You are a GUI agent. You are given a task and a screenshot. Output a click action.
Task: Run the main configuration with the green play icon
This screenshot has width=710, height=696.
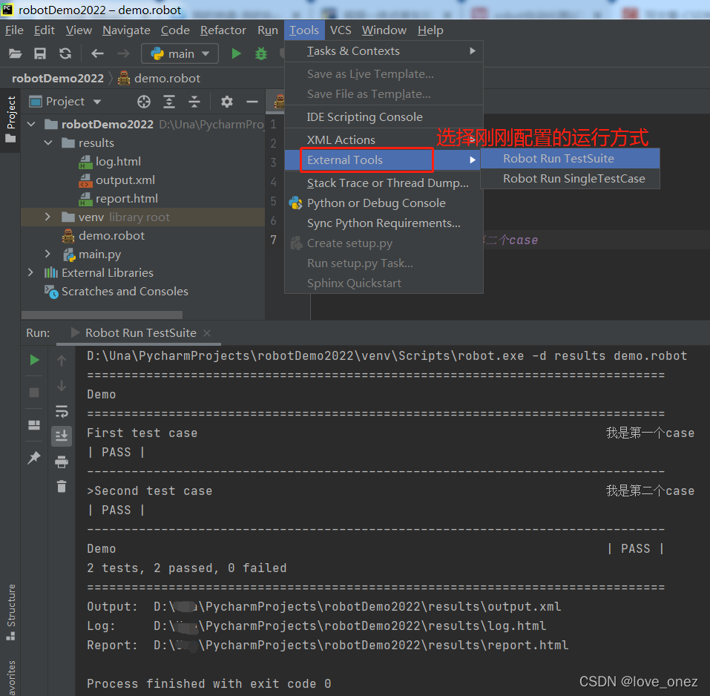point(237,53)
